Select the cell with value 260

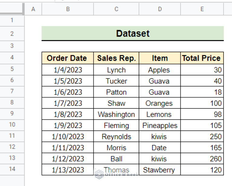pyautogui.click(x=202, y=159)
